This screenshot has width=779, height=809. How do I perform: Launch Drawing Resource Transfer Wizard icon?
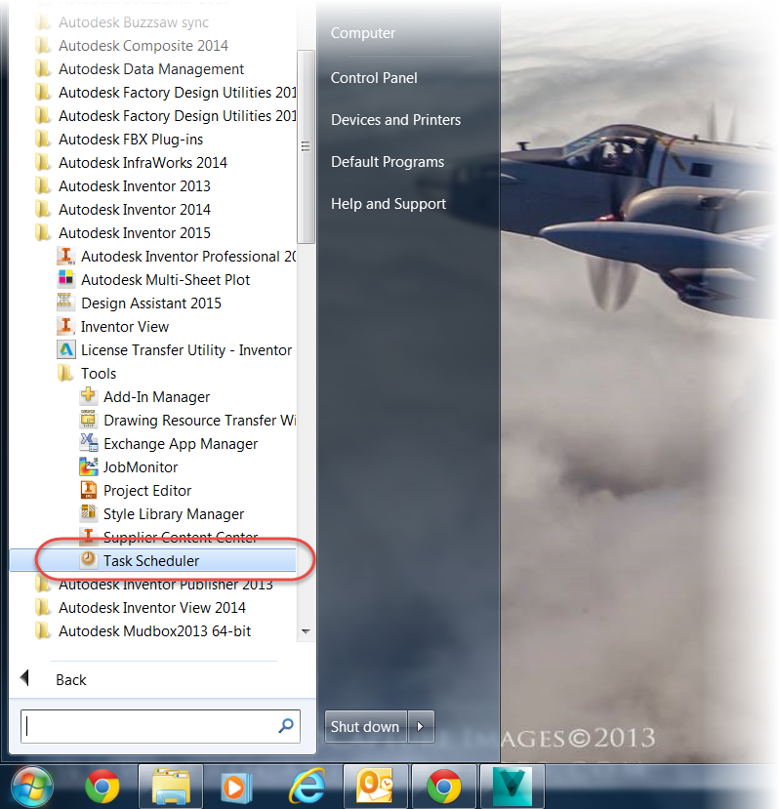[x=88, y=420]
